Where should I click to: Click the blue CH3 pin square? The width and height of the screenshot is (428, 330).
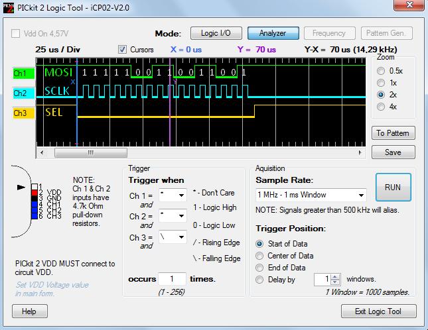pyautogui.click(x=35, y=216)
